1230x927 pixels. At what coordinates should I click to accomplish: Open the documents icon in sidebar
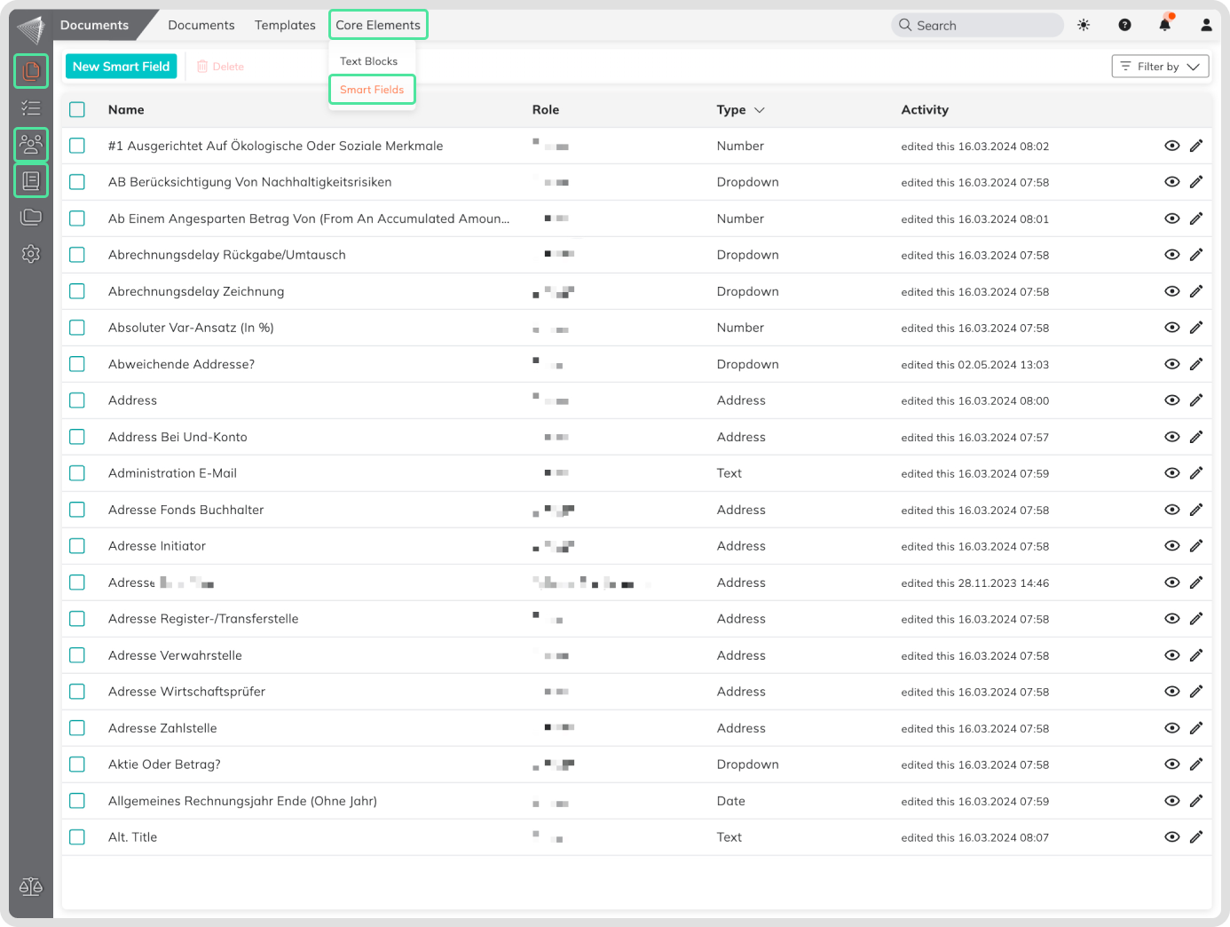pos(31,71)
